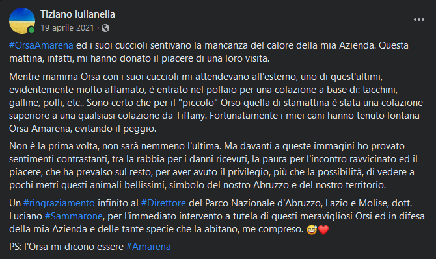Open the three-dot post options menu
This screenshot has height=259, width=436.
419,19
